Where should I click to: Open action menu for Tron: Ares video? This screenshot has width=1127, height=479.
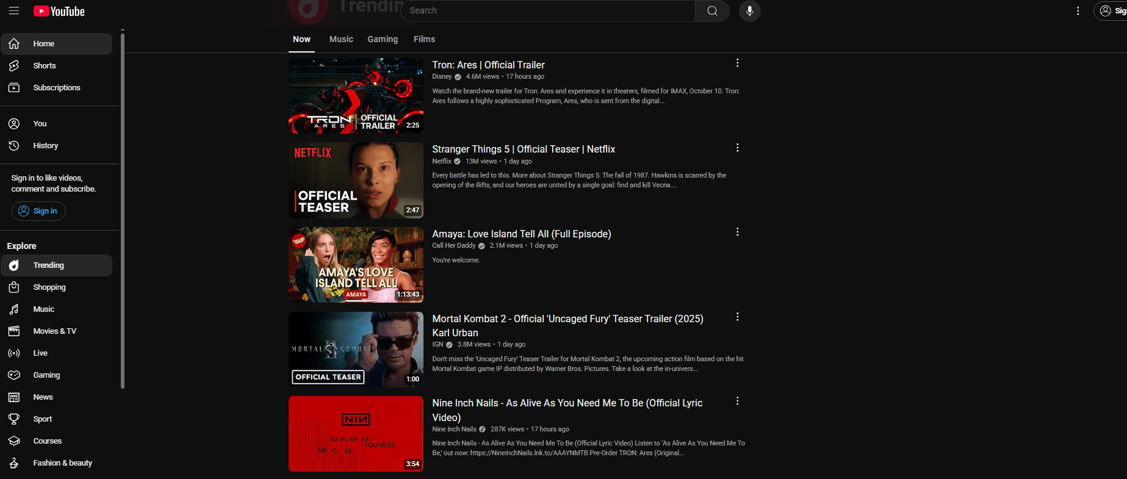[737, 63]
